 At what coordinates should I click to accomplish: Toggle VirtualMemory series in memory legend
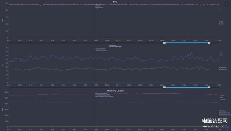(225, 115)
